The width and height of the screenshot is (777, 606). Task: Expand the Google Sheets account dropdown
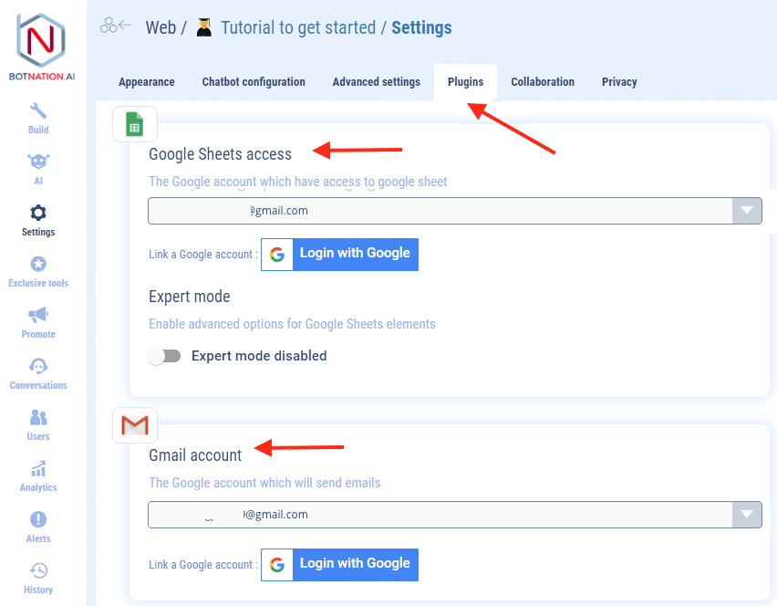click(748, 211)
